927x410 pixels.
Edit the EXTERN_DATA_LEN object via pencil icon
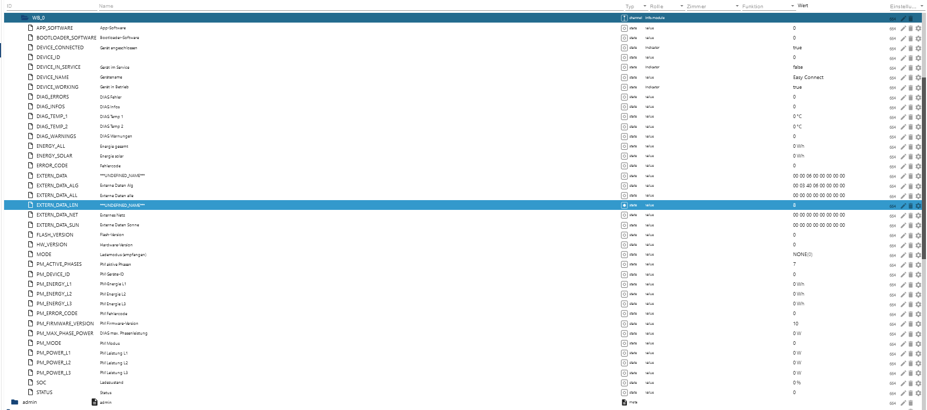[x=903, y=206]
